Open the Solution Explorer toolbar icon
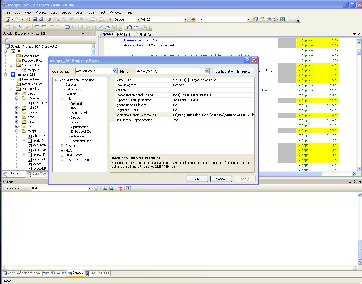The height and width of the screenshot is (284, 362). click(255, 19)
